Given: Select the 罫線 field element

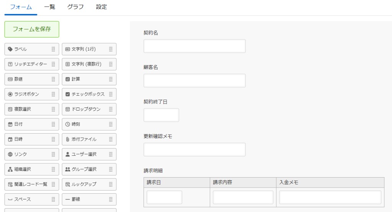Looking at the screenshot, I should (89, 199).
